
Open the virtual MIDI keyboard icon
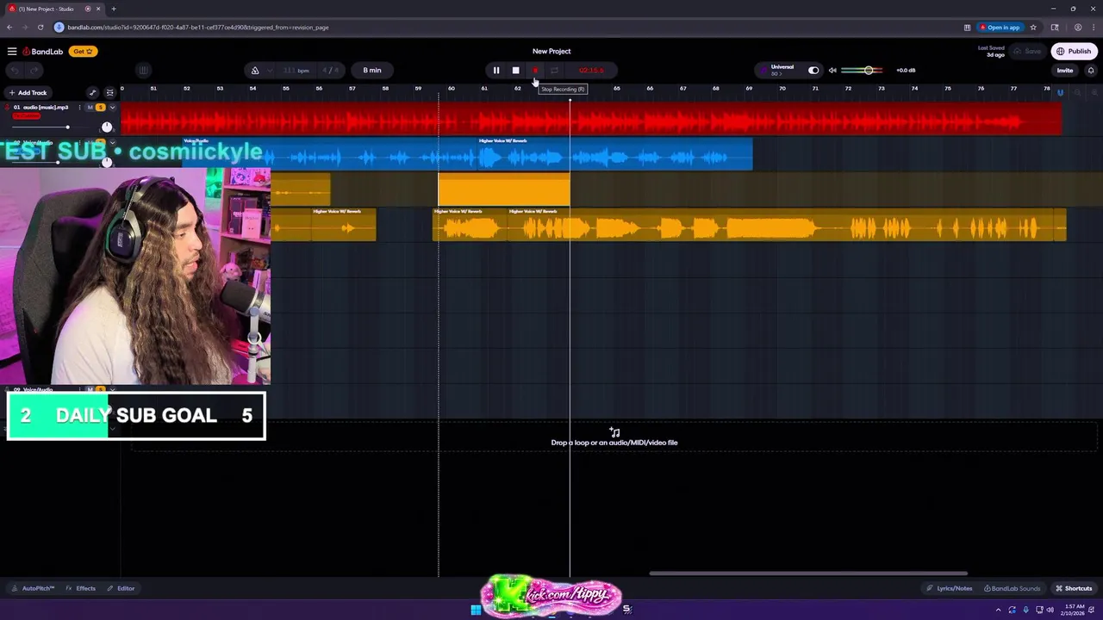pos(143,71)
